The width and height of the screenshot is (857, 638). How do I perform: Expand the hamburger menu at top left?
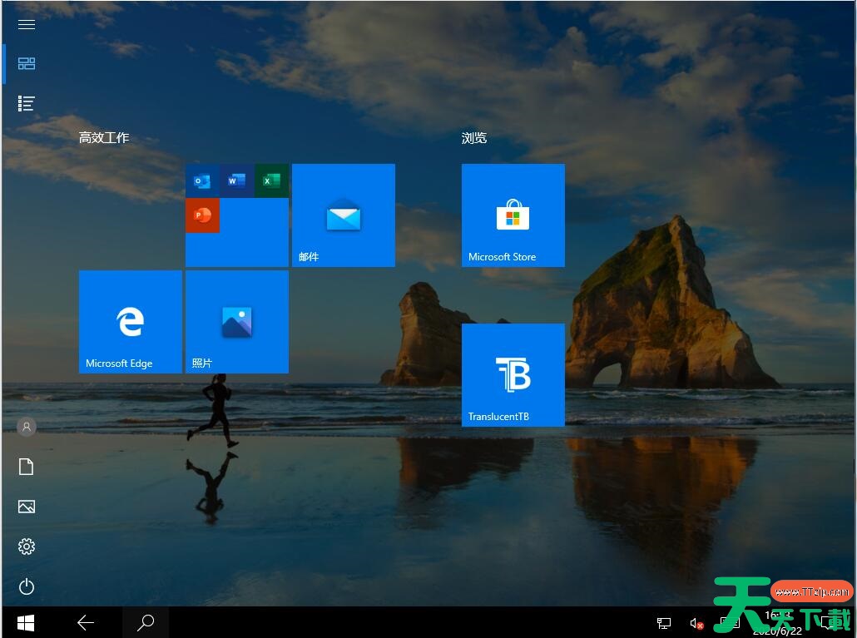click(27, 24)
